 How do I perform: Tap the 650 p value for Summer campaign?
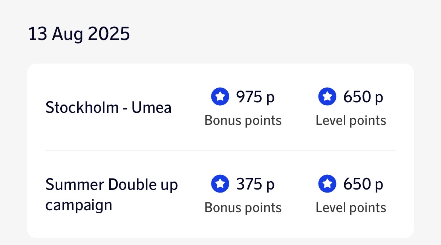point(363,184)
